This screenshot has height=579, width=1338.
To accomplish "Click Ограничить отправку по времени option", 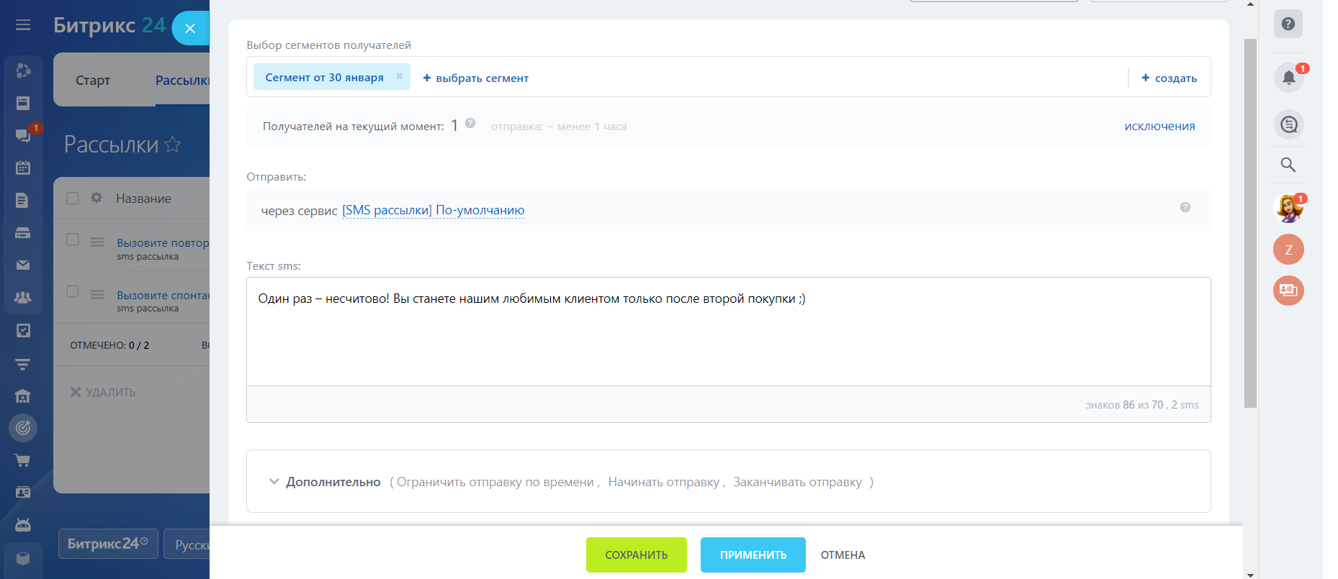I will coord(495,482).
